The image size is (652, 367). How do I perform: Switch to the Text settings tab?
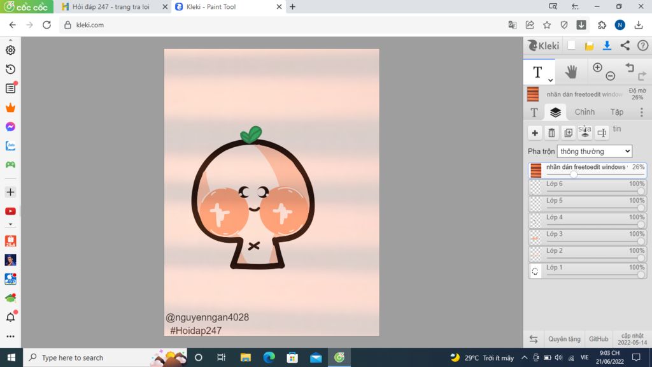click(534, 112)
